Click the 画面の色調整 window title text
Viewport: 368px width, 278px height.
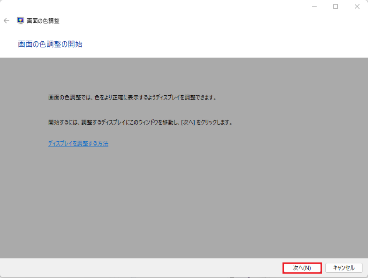point(43,21)
